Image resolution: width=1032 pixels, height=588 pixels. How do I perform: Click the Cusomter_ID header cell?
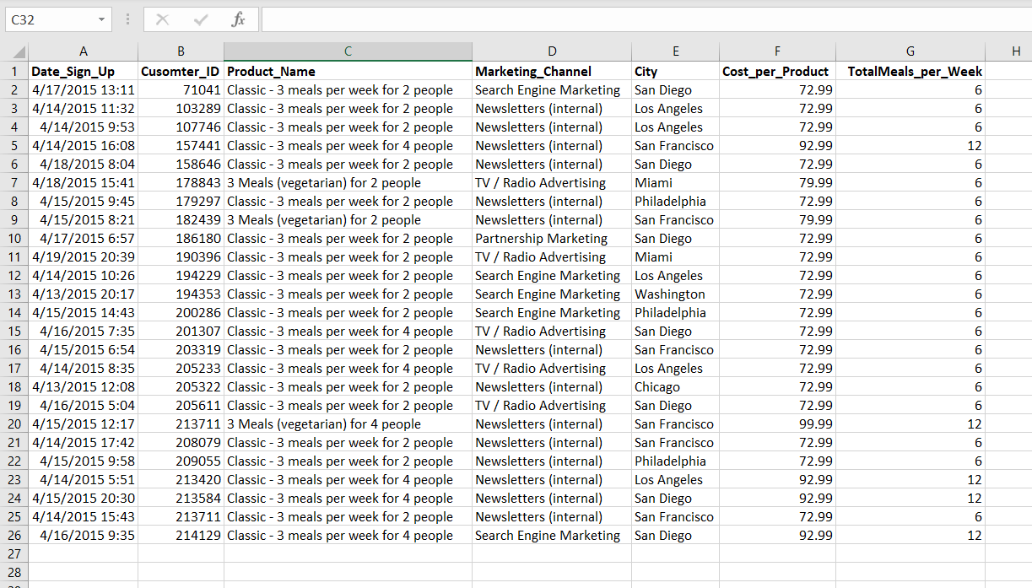[x=181, y=72]
